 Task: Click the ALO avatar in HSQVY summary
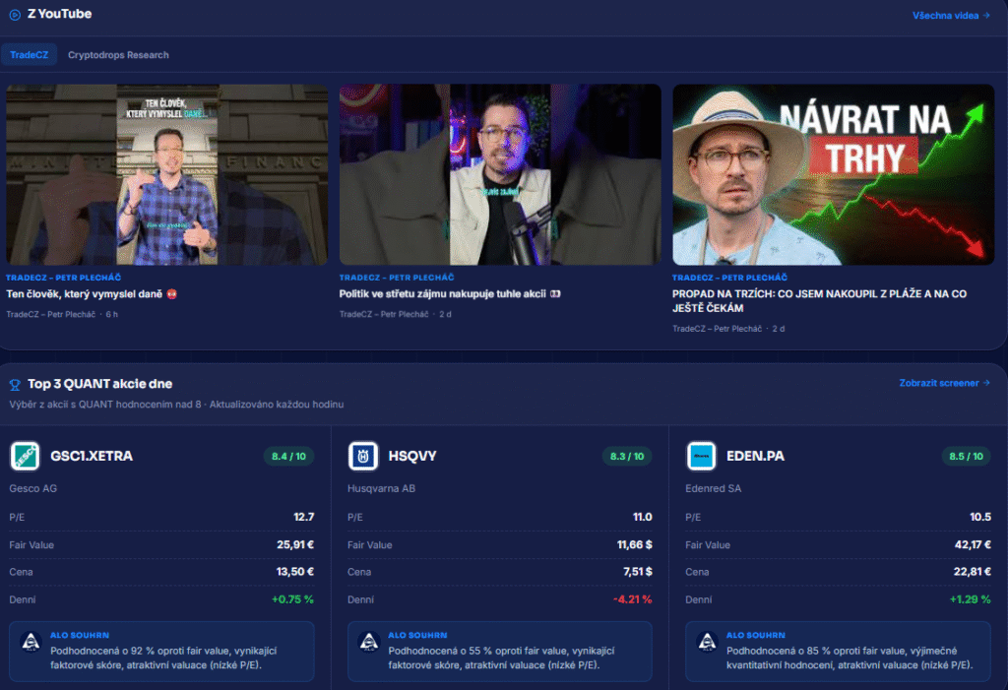pos(369,642)
